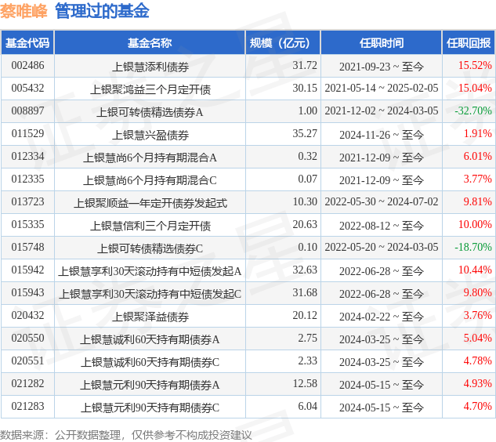Select fund 上银聚鸿益三个月定开债
Viewport: 496px width, 442px height.
pyautogui.click(x=150, y=89)
